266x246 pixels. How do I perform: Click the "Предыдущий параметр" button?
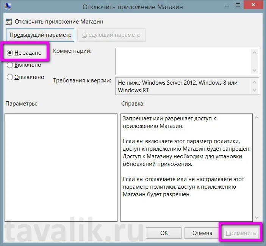[40, 35]
